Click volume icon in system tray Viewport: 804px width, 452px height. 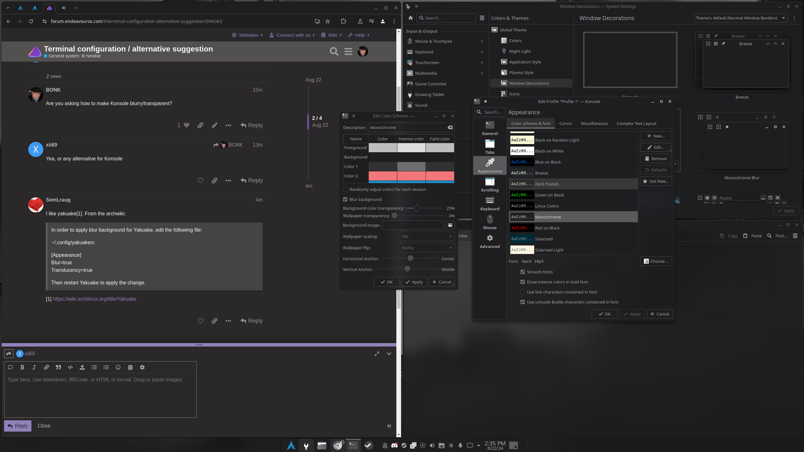(432, 445)
